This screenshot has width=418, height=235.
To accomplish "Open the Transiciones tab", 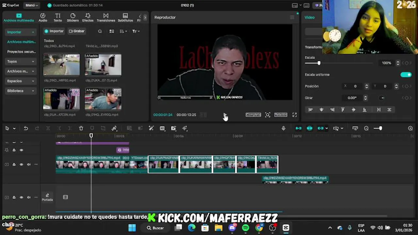I will (106, 18).
